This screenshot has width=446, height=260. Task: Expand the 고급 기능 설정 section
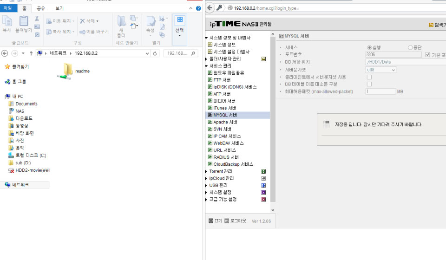(x=206, y=200)
